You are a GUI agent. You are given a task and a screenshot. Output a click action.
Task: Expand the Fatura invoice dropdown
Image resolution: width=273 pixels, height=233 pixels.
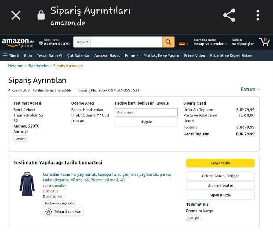[x=250, y=89]
